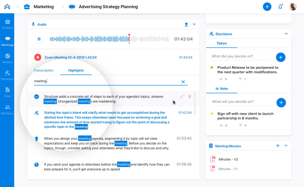Collapse the Meeting Minutes panel

coord(286,146)
